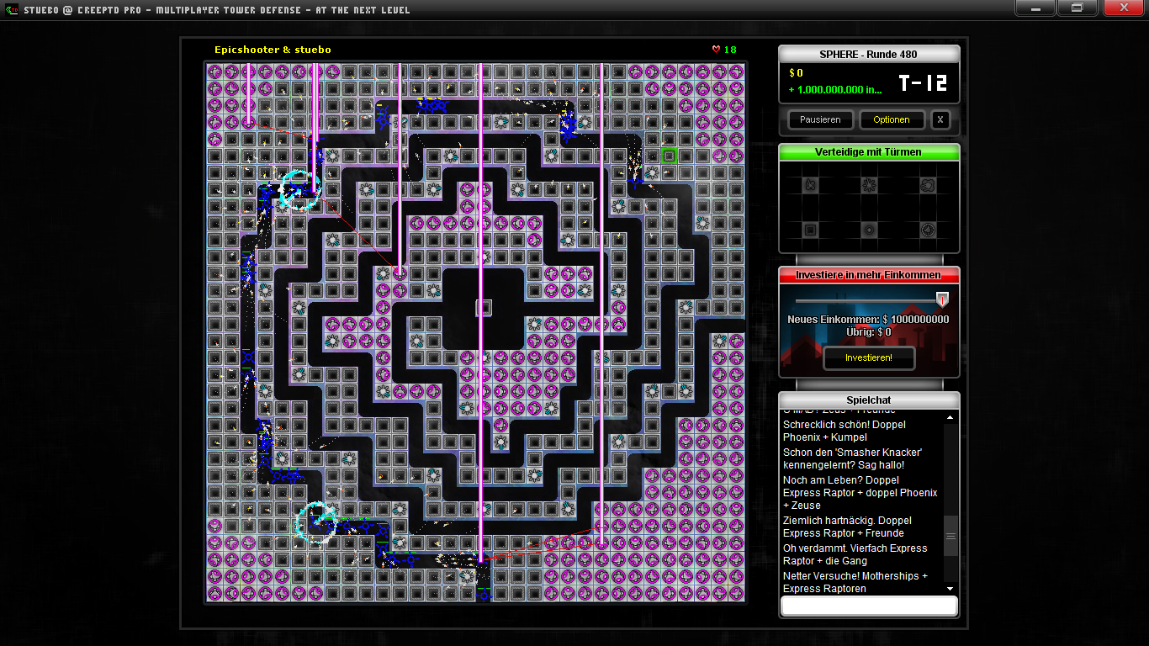Click chat line 'Netter Versuche! Motherships'

pyautogui.click(x=855, y=582)
